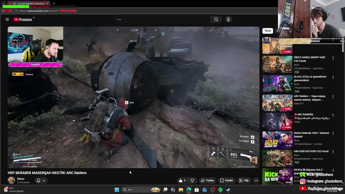Select the Tümü filter chip
The image size is (345, 194).
pyautogui.click(x=268, y=31)
